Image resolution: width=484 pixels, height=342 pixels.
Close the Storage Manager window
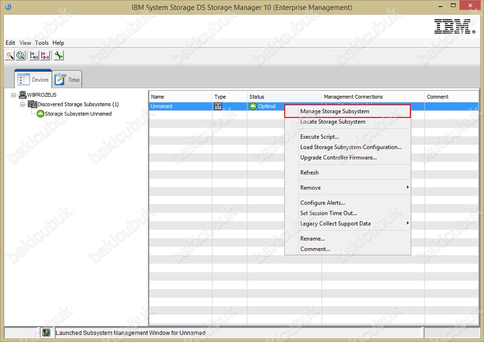pyautogui.click(x=470, y=5)
